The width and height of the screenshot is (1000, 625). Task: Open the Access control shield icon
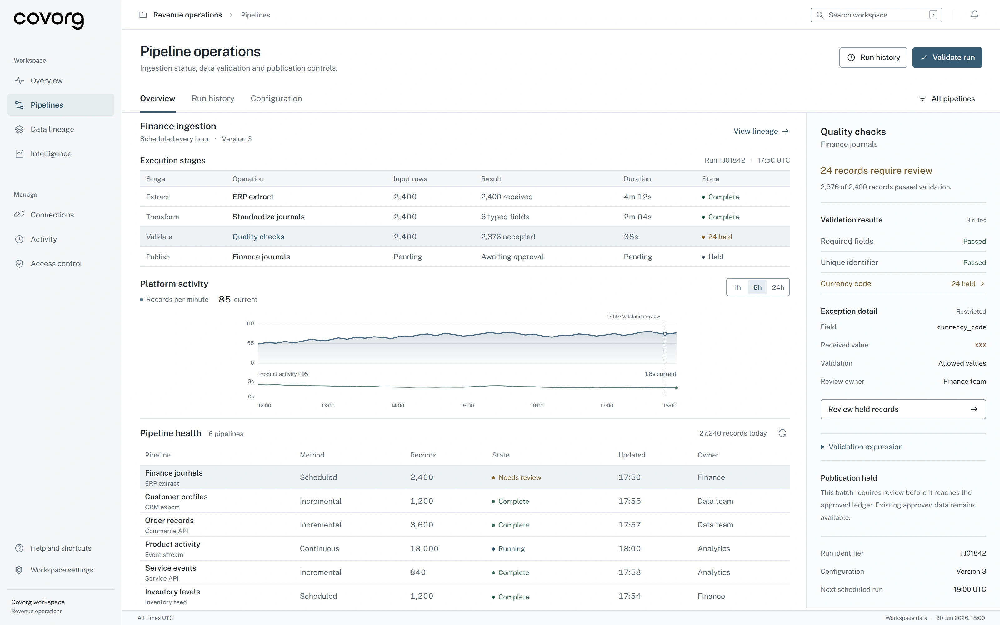[19, 264]
